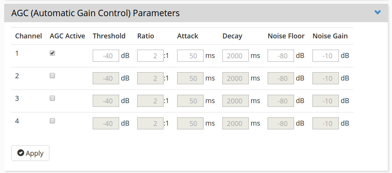
Task: Click channel 3 Decay field
Action: click(x=235, y=101)
